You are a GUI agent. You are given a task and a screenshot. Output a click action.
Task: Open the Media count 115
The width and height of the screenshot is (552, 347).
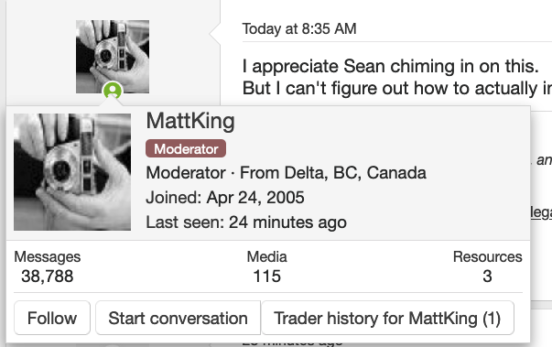[267, 277]
